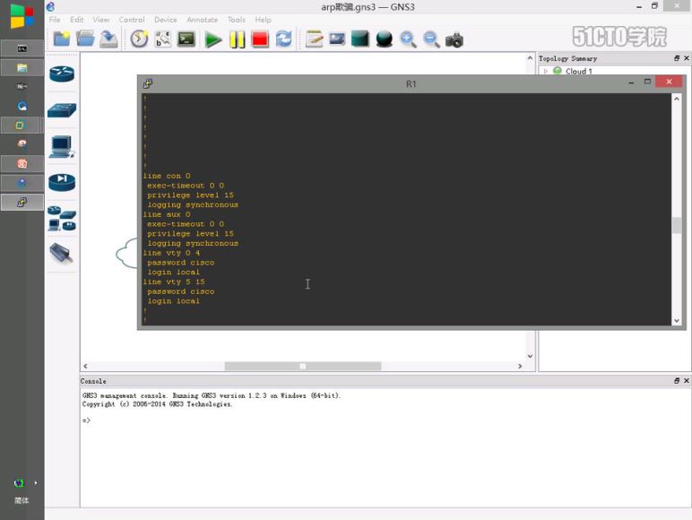Click the zoom in magnifier icon
This screenshot has height=520, width=692.
coord(408,39)
